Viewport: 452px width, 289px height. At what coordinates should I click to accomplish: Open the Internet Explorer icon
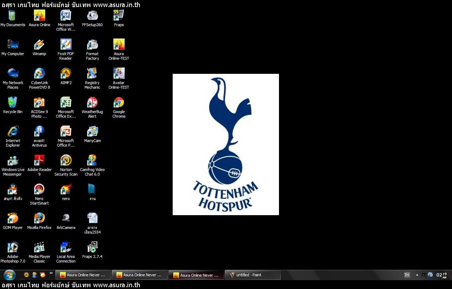[13, 136]
